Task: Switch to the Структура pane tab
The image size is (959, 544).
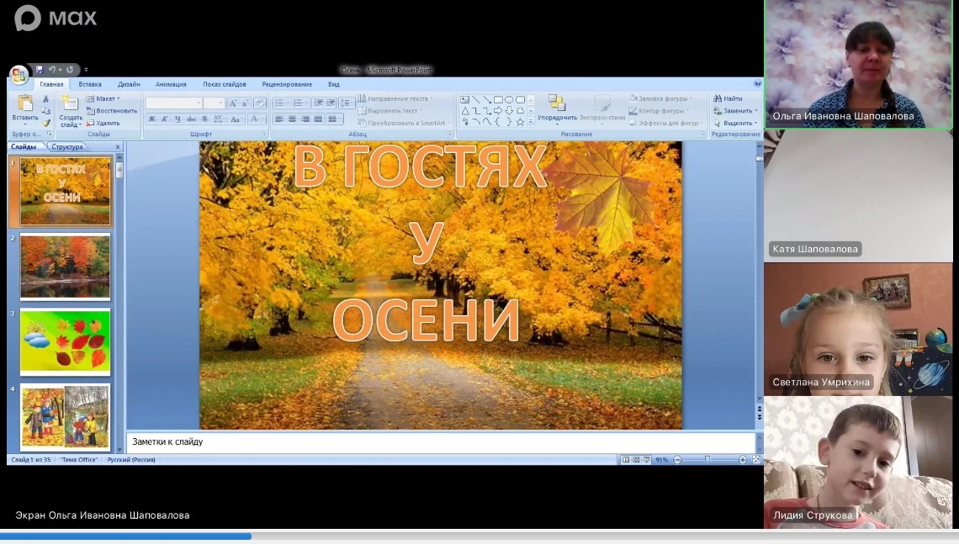Action: [67, 146]
